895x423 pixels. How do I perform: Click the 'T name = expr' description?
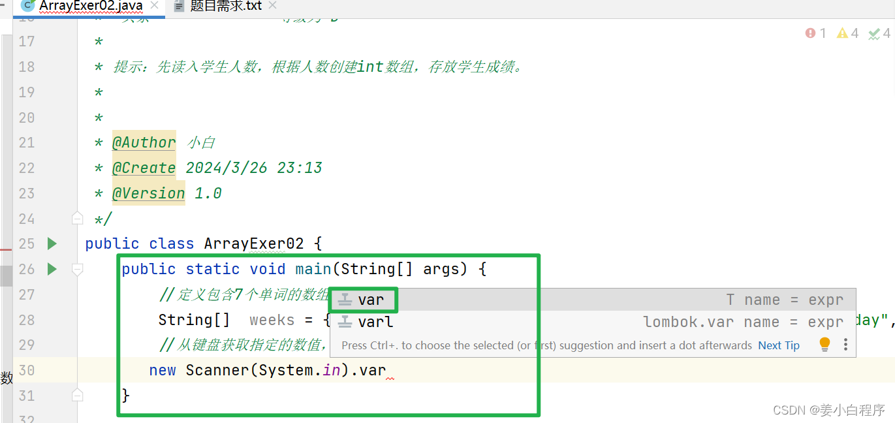click(785, 300)
